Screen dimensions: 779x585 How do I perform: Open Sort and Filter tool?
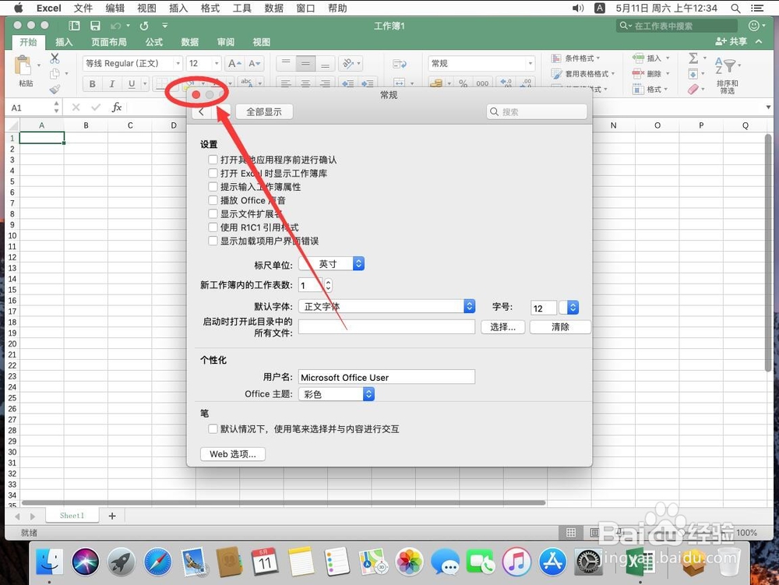click(x=727, y=75)
